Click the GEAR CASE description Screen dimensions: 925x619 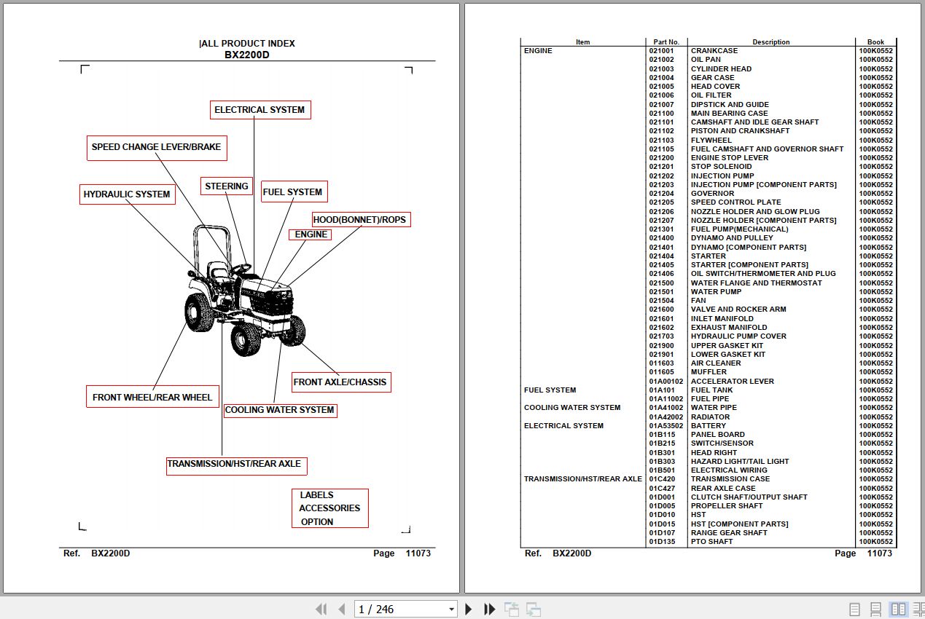click(x=713, y=78)
